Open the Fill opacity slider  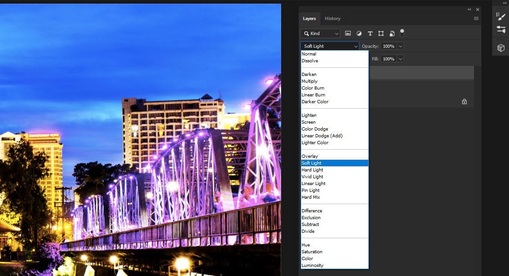(399, 59)
